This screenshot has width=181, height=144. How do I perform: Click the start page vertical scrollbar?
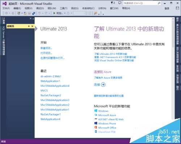(173, 68)
